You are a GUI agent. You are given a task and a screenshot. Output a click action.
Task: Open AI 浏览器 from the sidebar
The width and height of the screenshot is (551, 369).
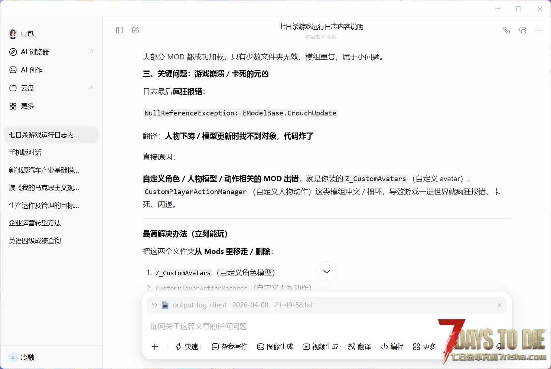(x=35, y=52)
